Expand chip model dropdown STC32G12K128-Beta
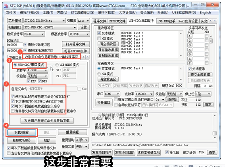The height and width of the screenshot is (167, 225). point(63,21)
